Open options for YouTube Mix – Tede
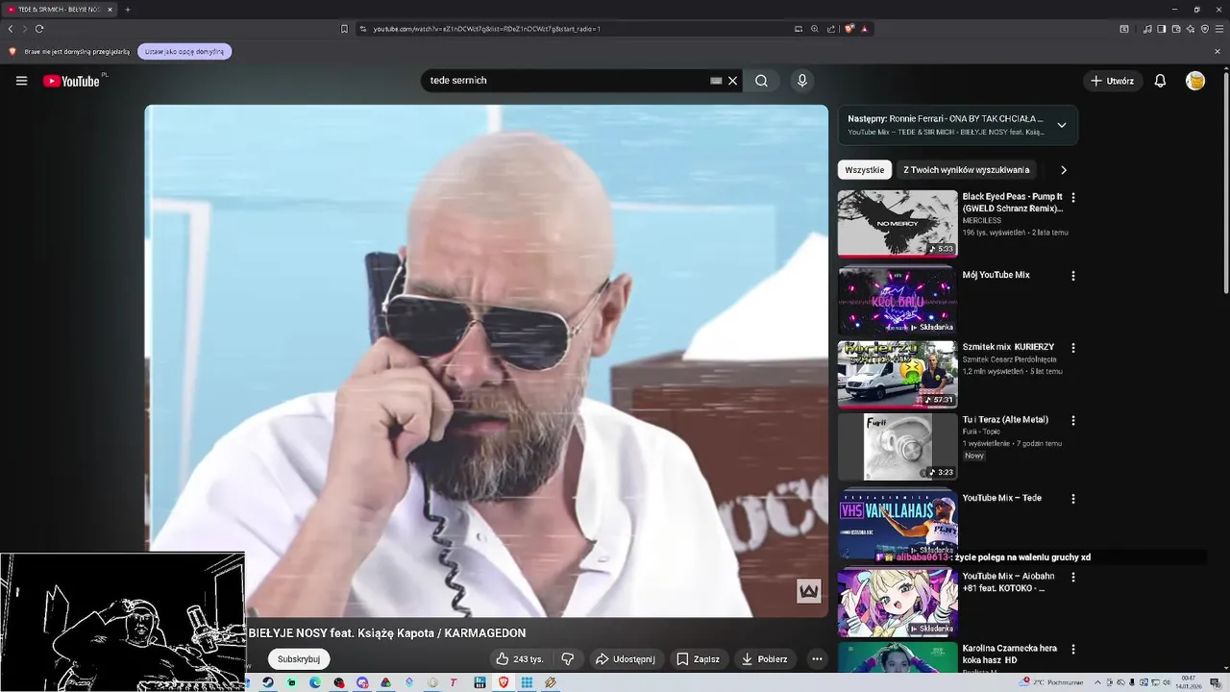Viewport: 1230px width, 692px height. [1073, 499]
